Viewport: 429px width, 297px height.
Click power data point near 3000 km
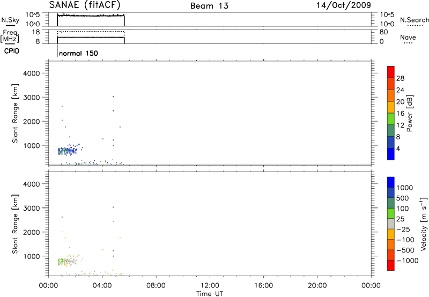[113, 96]
